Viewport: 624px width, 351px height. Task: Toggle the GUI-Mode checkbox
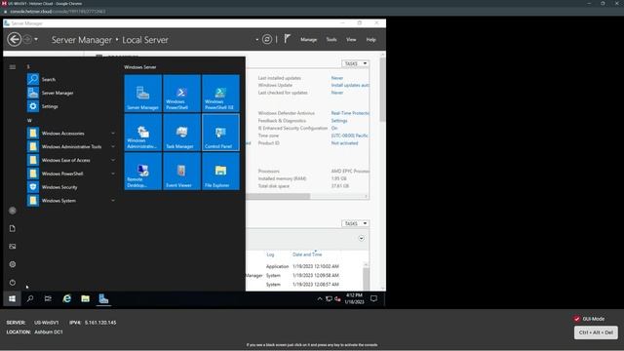point(576,319)
